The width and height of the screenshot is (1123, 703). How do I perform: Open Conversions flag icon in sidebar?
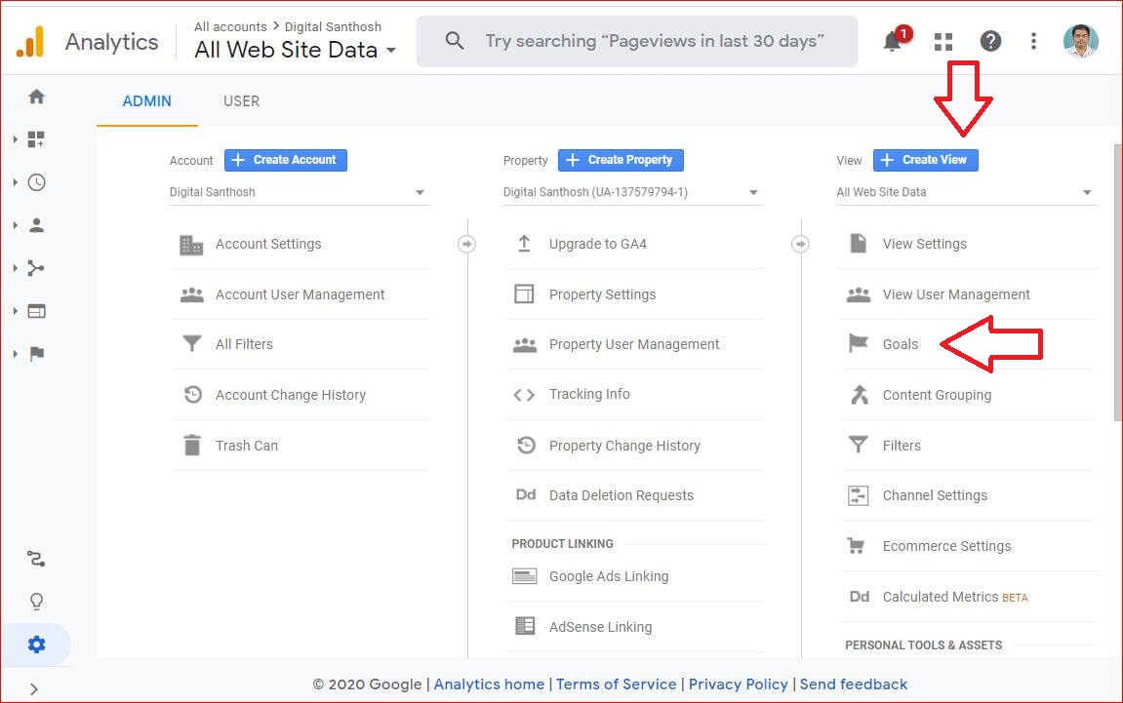point(36,354)
